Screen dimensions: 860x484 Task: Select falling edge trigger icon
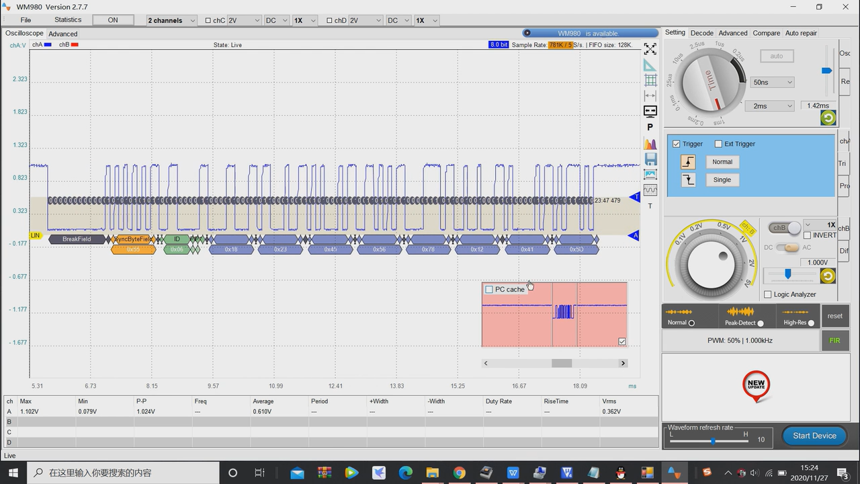click(x=688, y=179)
